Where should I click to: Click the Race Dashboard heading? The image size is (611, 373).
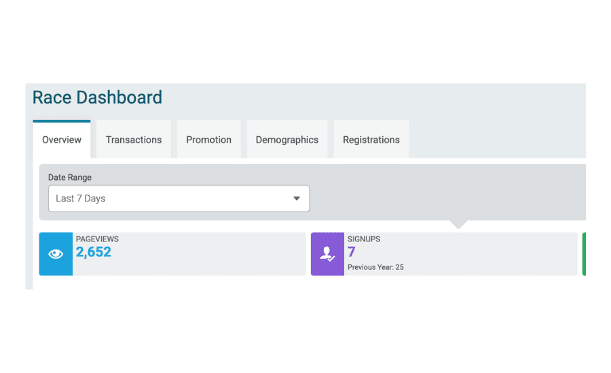point(97,98)
